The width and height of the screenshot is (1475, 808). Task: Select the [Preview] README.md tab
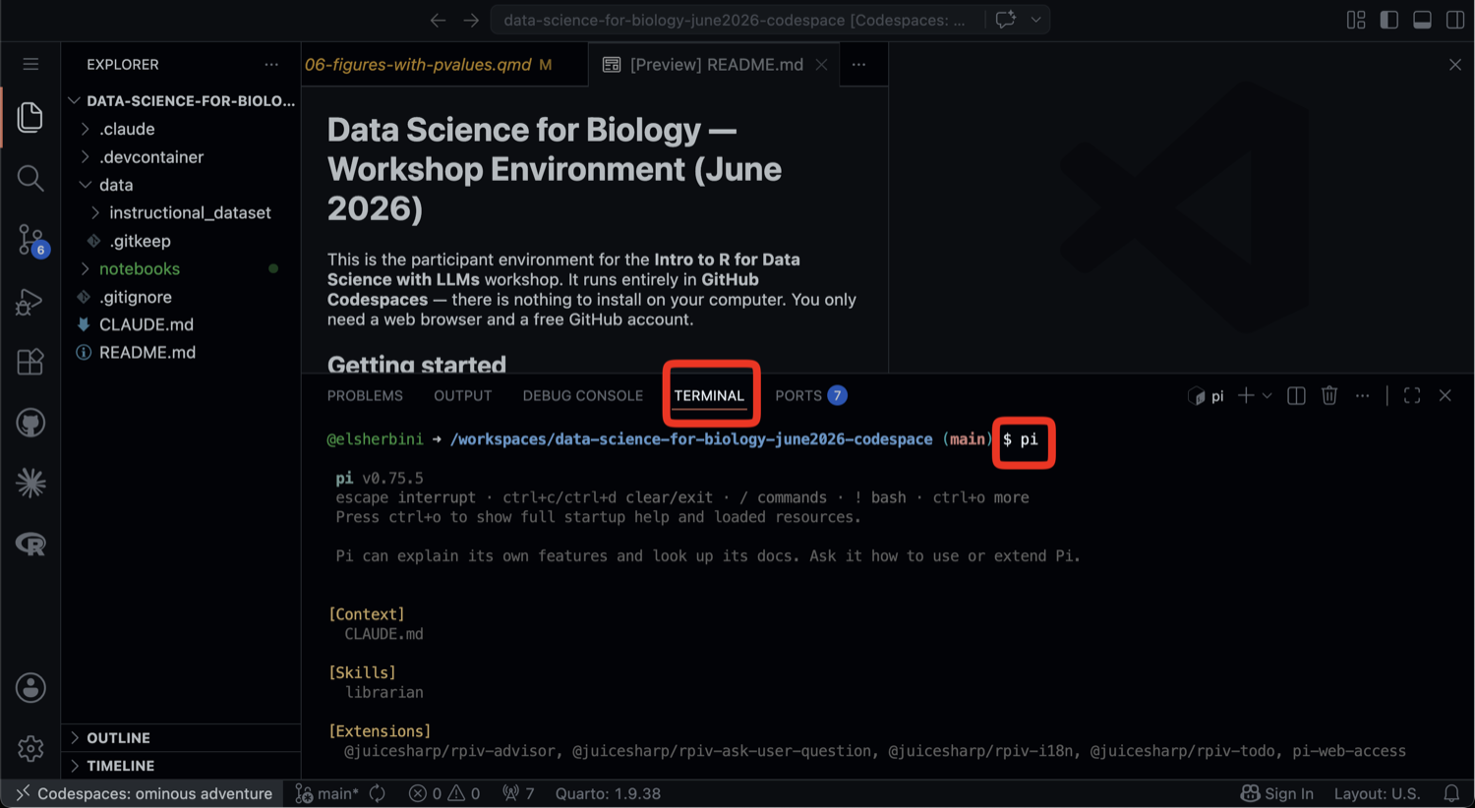tap(716, 64)
